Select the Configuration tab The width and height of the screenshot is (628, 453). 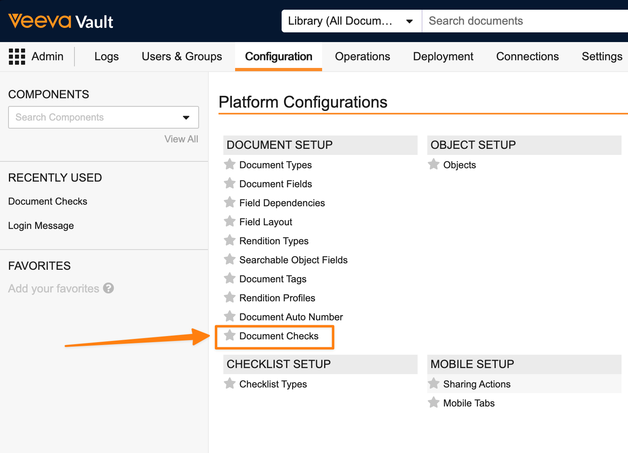[279, 57]
